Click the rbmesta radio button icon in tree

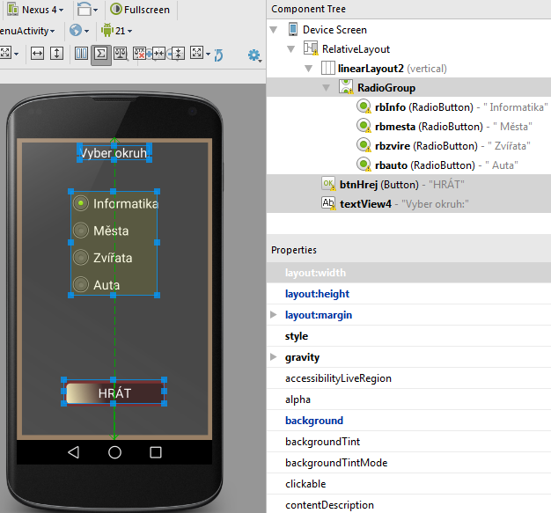point(364,126)
